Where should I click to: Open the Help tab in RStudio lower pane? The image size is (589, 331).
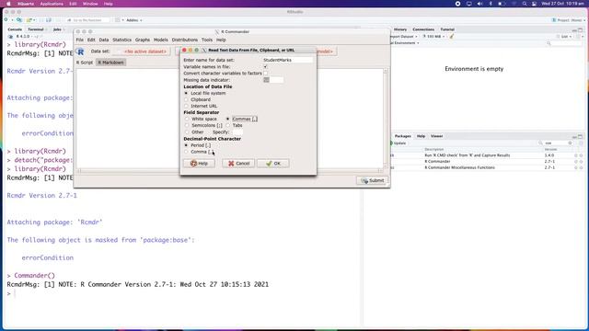pyautogui.click(x=421, y=136)
